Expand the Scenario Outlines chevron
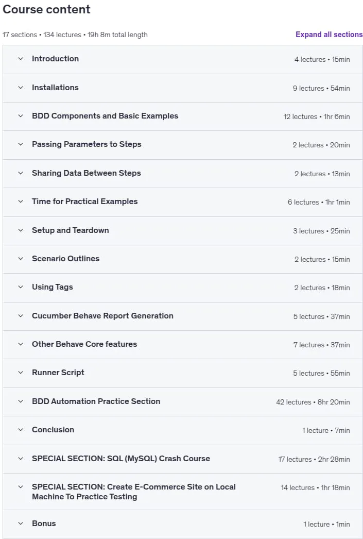Viewport: 363px width, 539px height. click(x=21, y=259)
